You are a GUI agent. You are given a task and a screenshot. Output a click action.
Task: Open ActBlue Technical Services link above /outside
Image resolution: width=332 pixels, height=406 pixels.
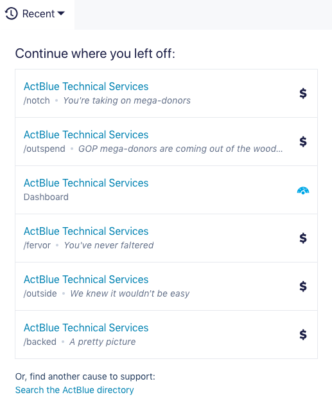pyautogui.click(x=86, y=279)
